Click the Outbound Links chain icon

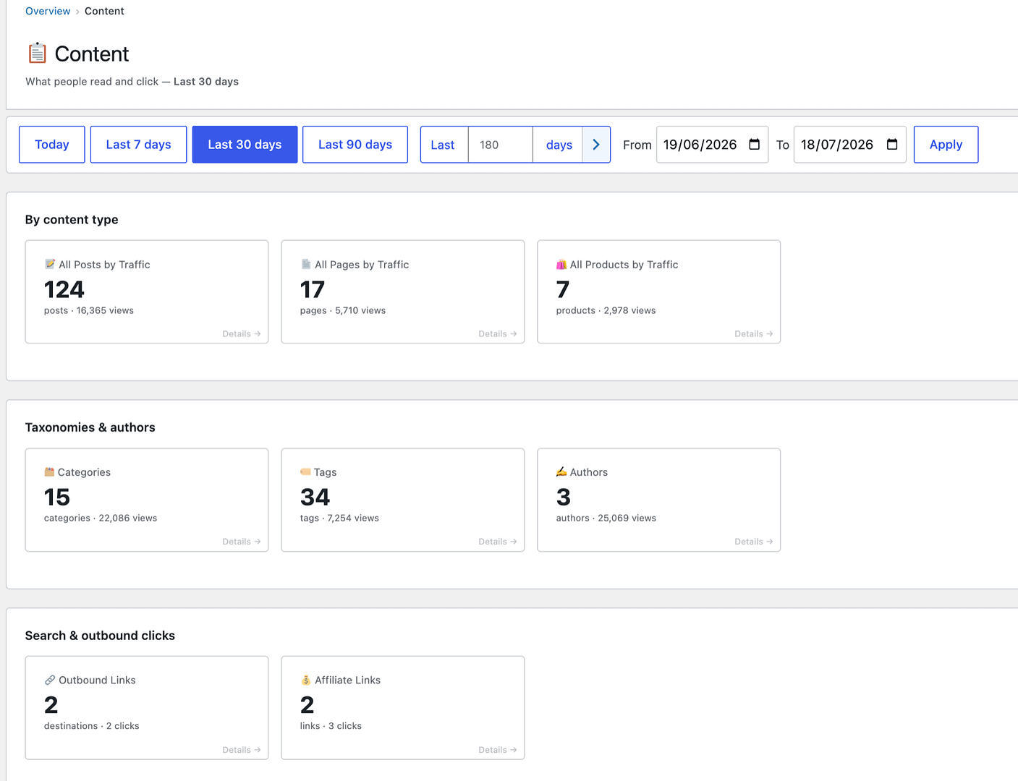(50, 680)
